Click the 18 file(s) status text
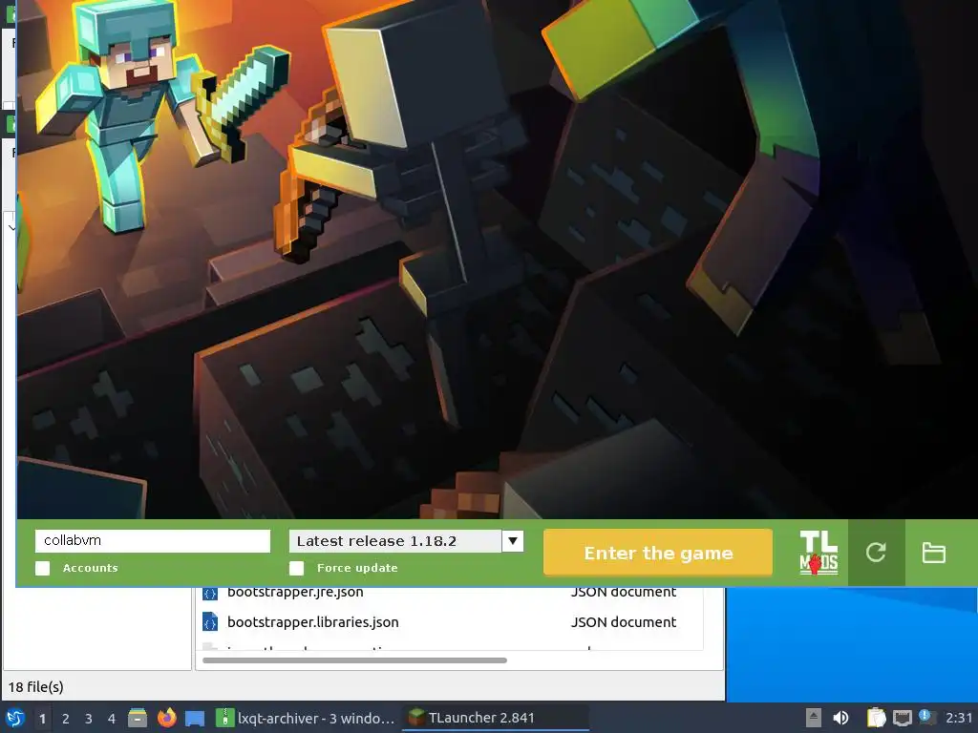Image resolution: width=978 pixels, height=733 pixels. [36, 687]
